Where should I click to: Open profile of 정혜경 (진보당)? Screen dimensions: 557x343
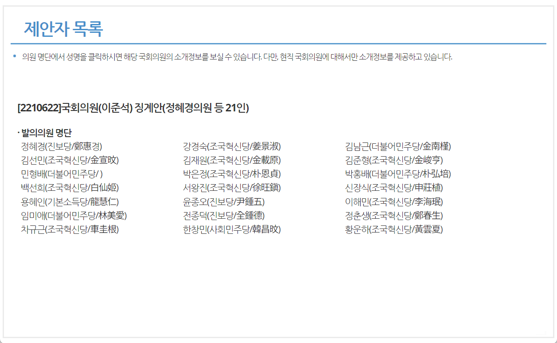point(62,146)
